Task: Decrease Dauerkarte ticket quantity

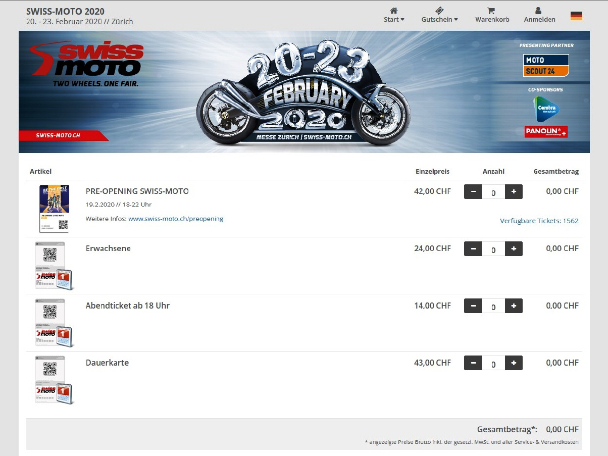Action: 473,363
